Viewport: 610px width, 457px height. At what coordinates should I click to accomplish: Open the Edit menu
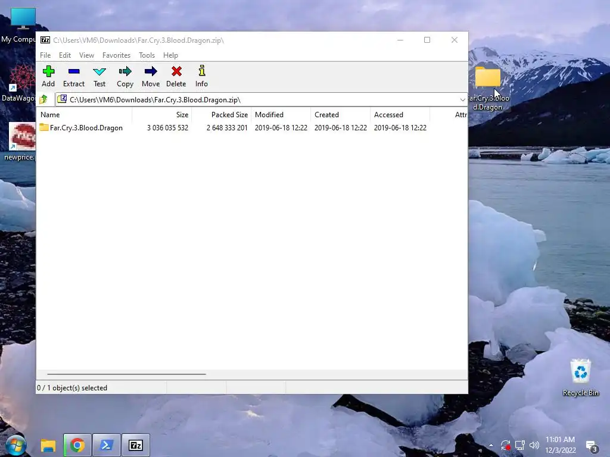click(65, 55)
